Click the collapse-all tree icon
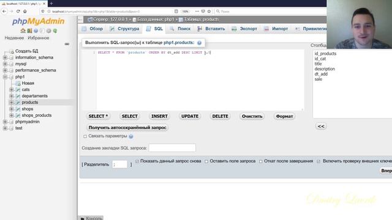The height and width of the screenshot is (220, 392). [x=67, y=44]
